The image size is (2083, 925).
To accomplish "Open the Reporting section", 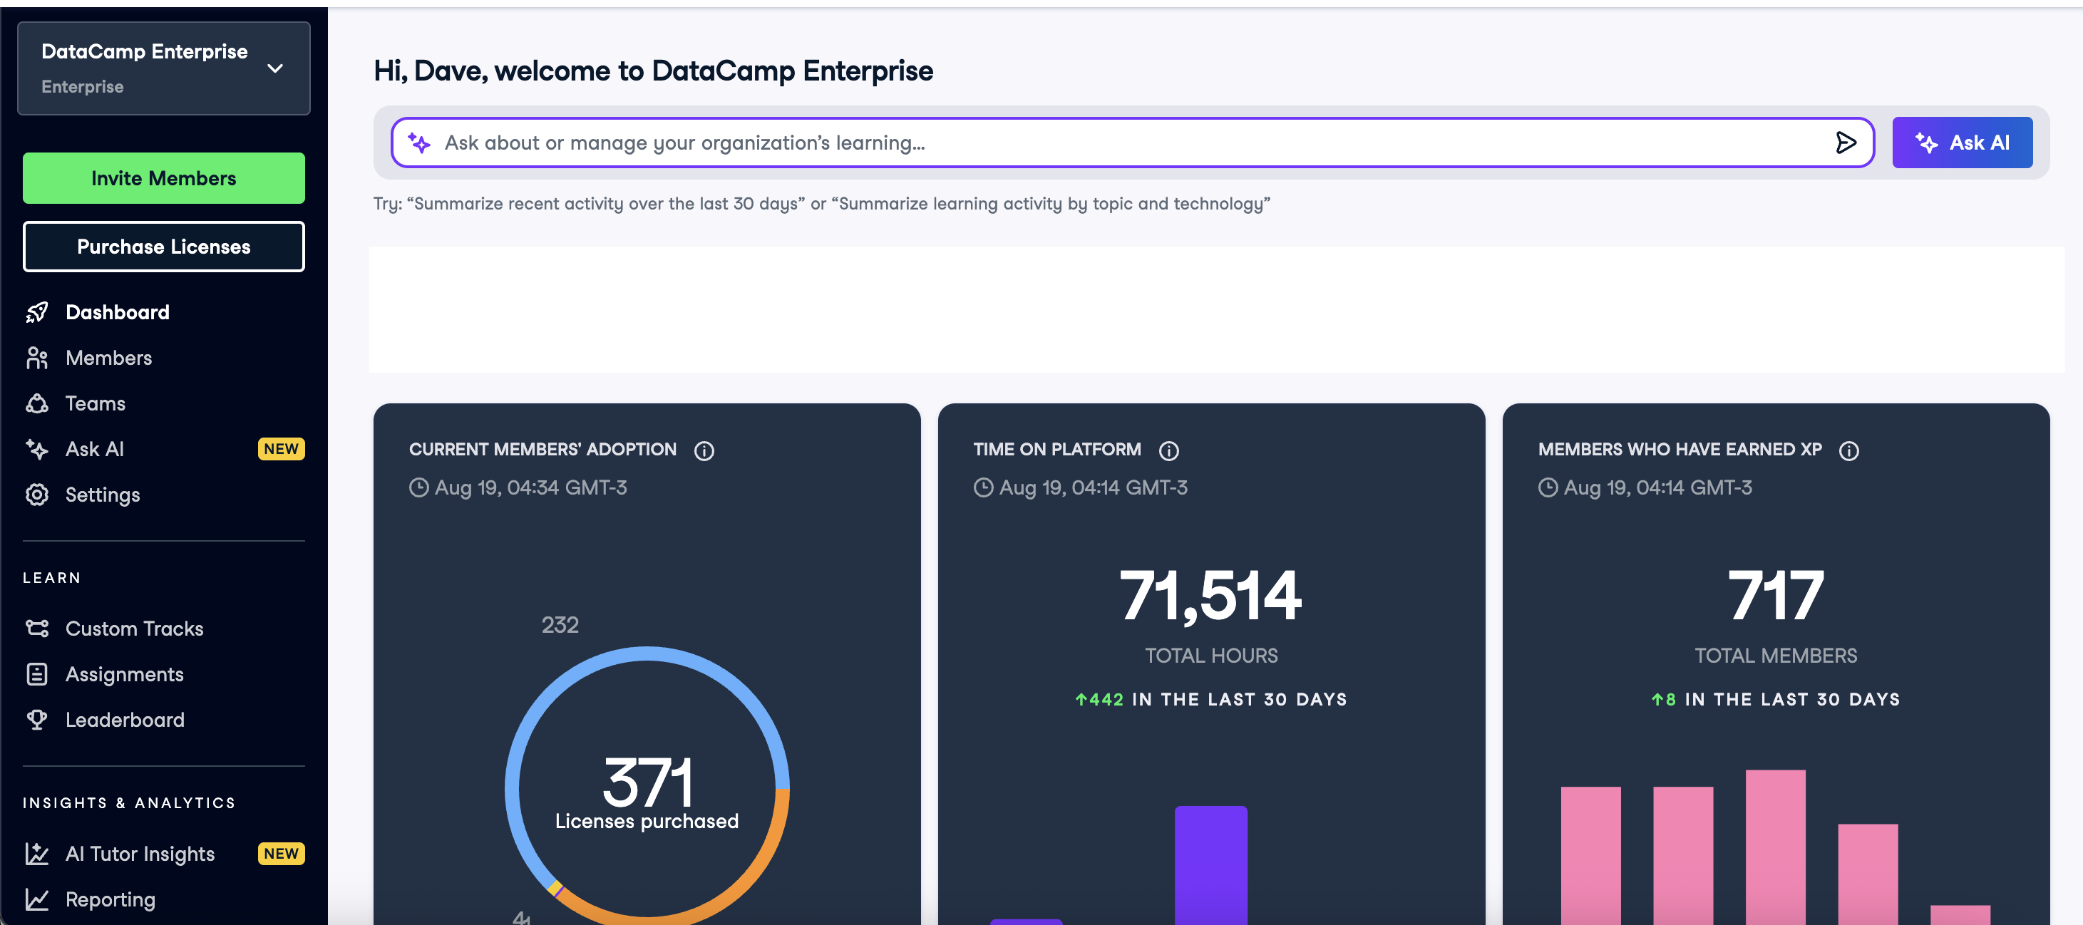I will (x=110, y=899).
